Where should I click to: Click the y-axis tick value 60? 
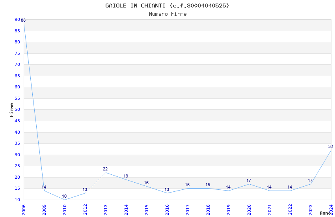coord(17,87)
